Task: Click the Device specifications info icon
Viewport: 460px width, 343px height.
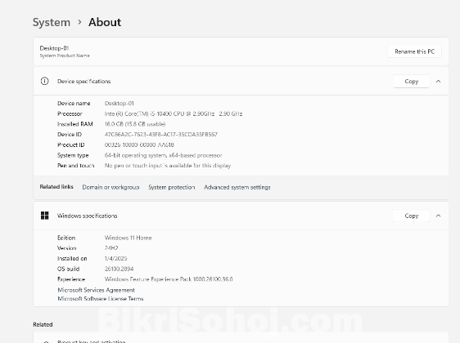Action: [44, 81]
